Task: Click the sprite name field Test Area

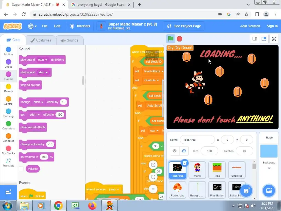Action: click(197, 140)
